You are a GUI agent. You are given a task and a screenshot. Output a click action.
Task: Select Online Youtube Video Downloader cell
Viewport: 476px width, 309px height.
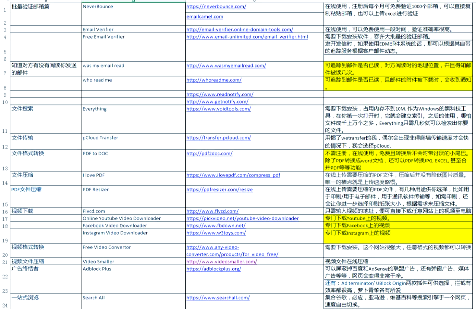click(x=134, y=218)
